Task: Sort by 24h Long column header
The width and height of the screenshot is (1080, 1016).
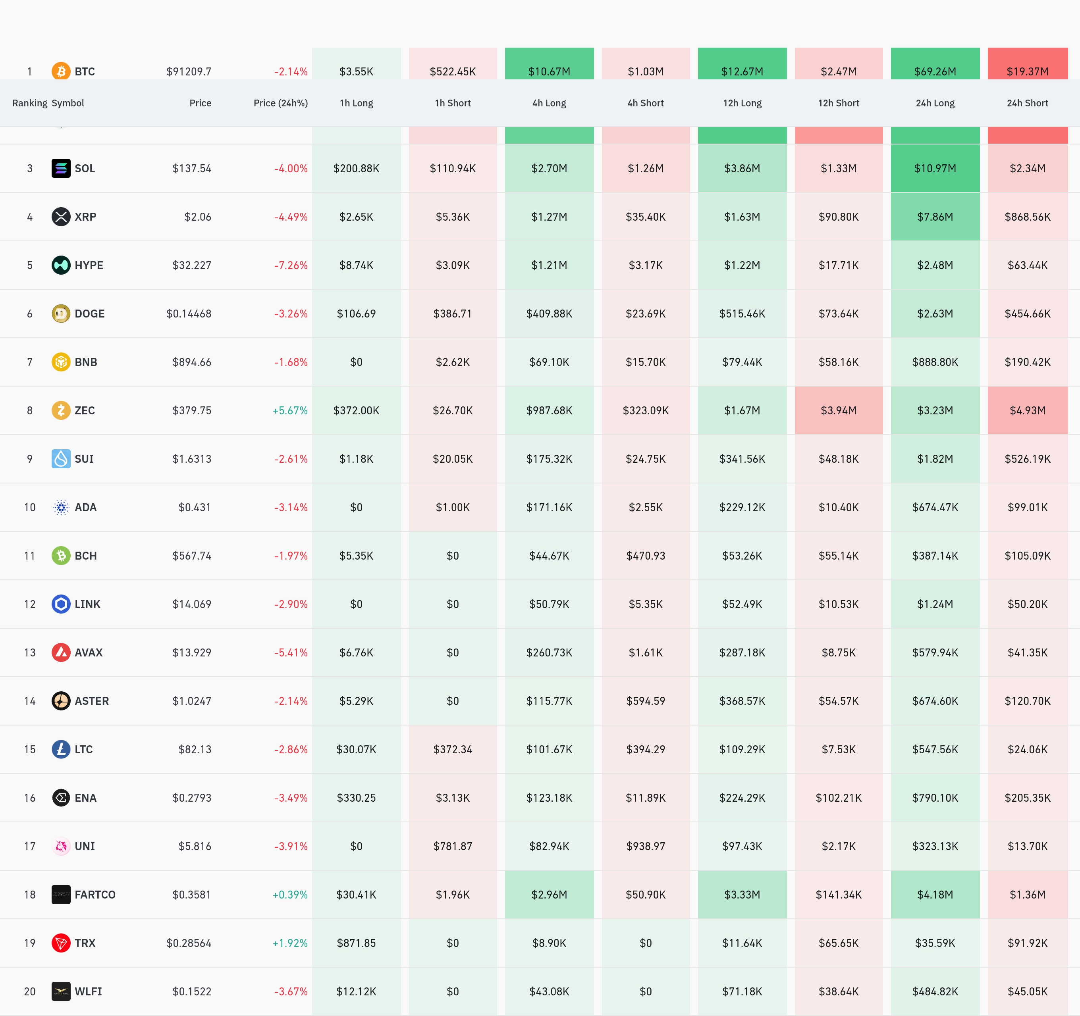Action: coord(934,103)
